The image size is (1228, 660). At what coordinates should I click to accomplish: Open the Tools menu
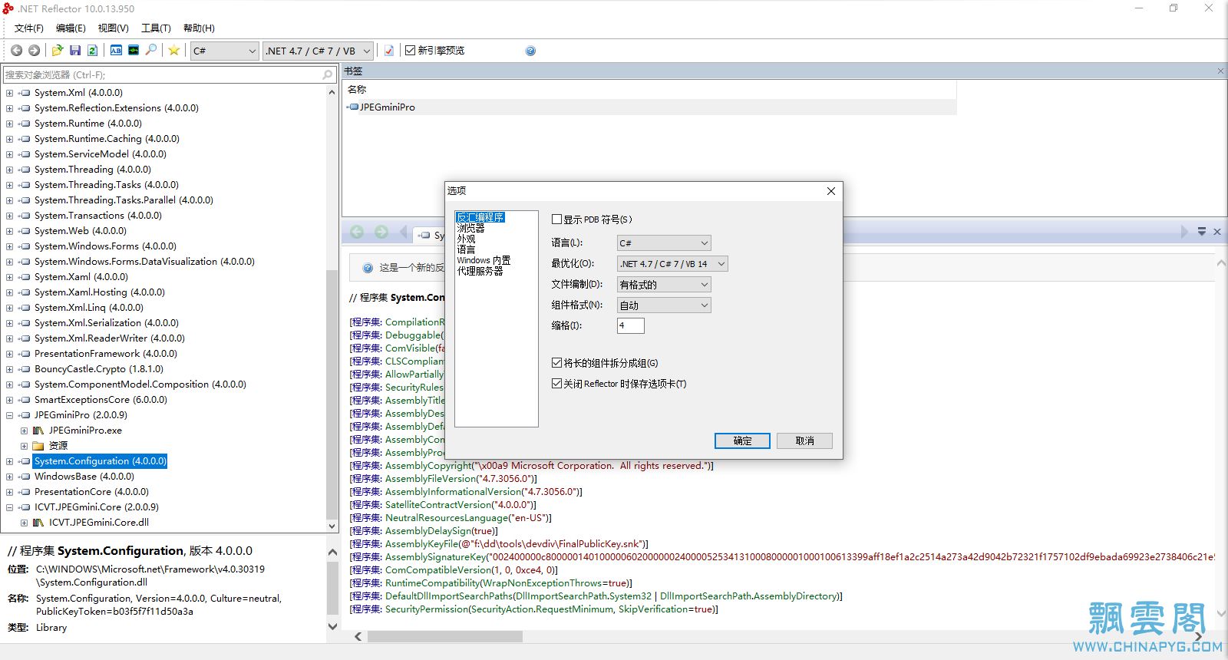156,28
